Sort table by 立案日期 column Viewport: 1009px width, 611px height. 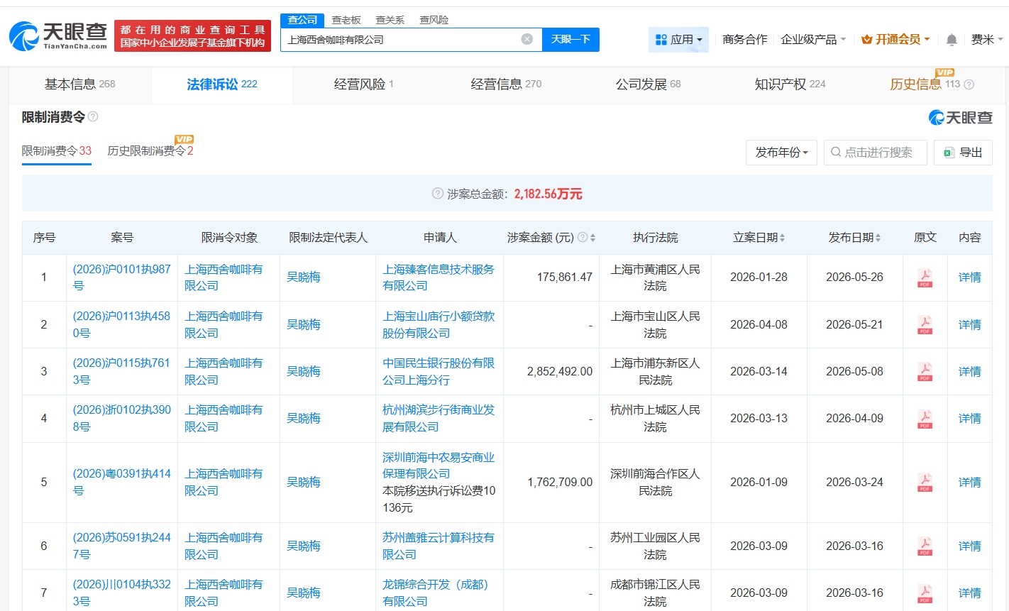point(782,238)
